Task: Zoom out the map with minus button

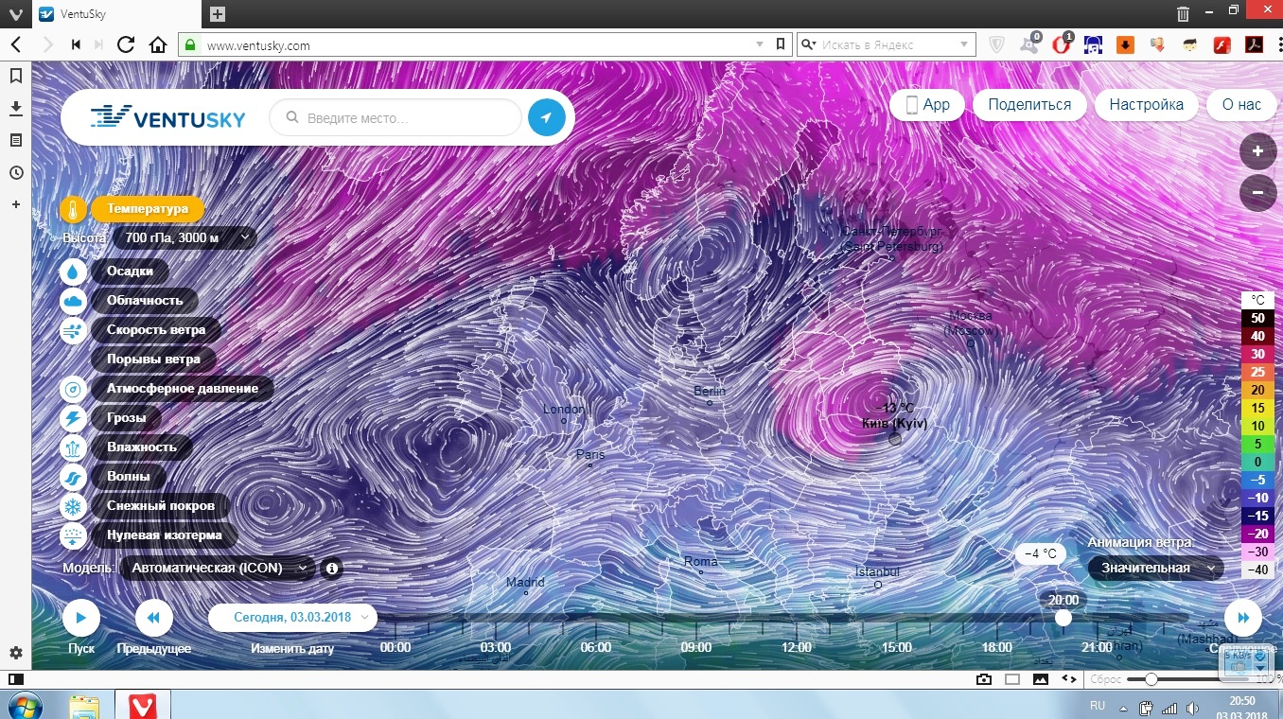Action: 1257,192
